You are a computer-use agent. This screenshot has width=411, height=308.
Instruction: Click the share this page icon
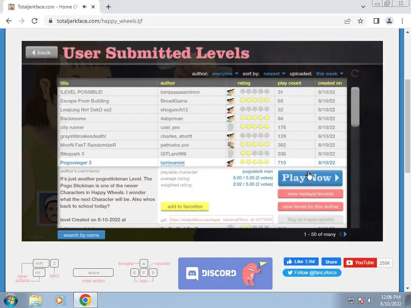[348, 21]
